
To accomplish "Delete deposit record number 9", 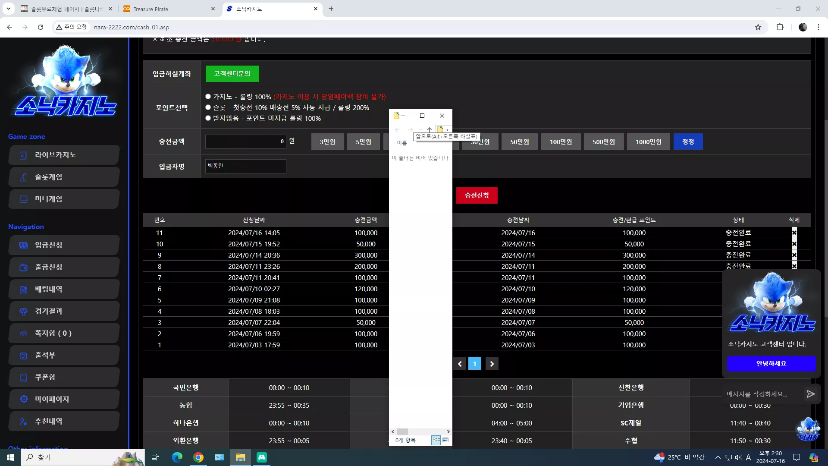I will pyautogui.click(x=794, y=255).
